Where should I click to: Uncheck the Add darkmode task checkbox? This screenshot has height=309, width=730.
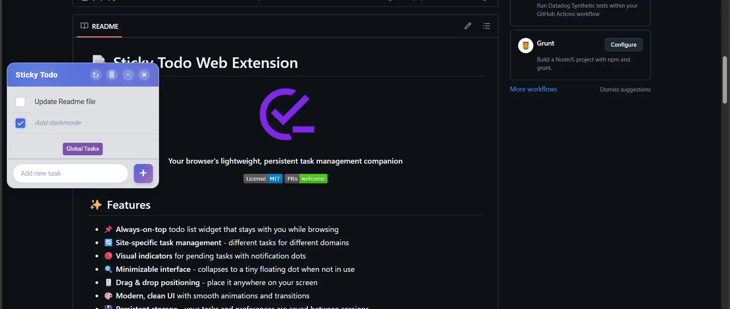pos(21,123)
